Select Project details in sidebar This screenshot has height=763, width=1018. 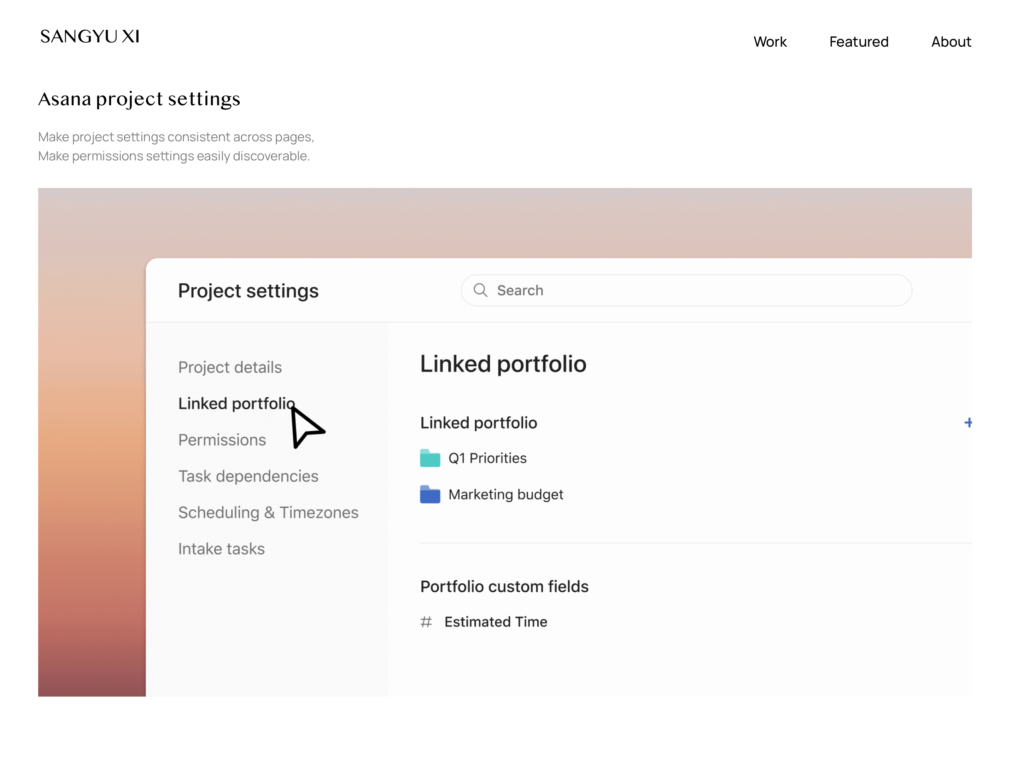pos(230,367)
